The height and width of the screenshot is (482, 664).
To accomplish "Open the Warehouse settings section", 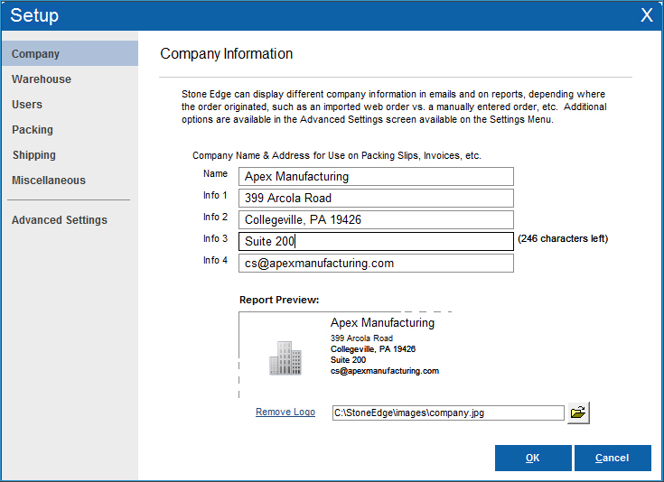I will tap(42, 79).
